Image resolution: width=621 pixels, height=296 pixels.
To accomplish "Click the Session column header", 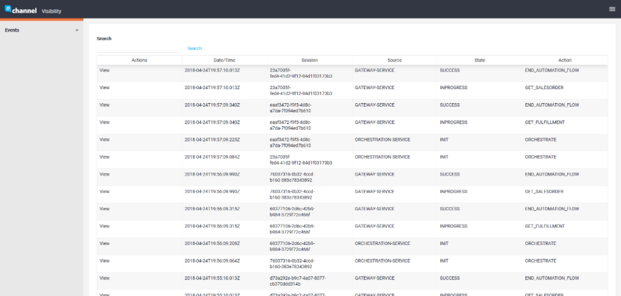I will (309, 60).
